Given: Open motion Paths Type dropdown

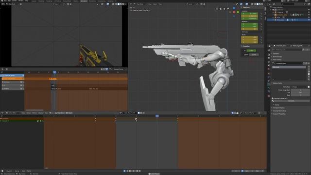Looking at the screenshot, I should click(299, 87).
